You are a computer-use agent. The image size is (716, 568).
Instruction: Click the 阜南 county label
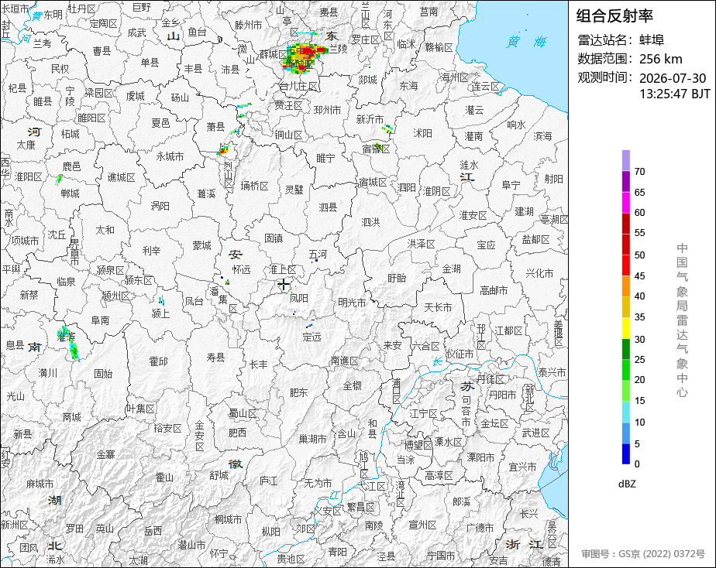point(100,320)
